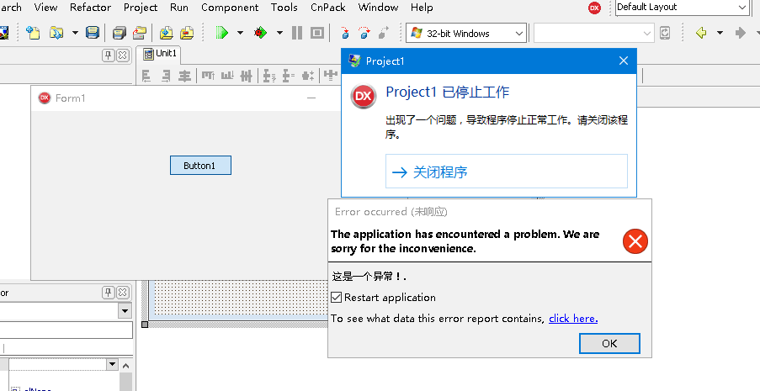This screenshot has height=391, width=760.
Task: Click the red DX icon in menu bar
Action: point(594,8)
